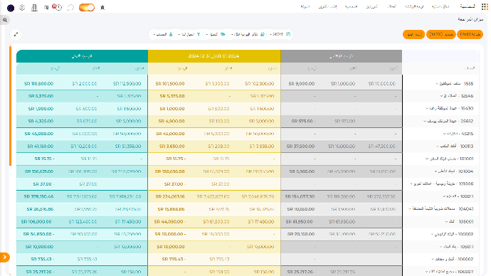The width and height of the screenshot is (491, 276).
Task: Click the Print (Pdf) orange button
Action: [x=470, y=34]
